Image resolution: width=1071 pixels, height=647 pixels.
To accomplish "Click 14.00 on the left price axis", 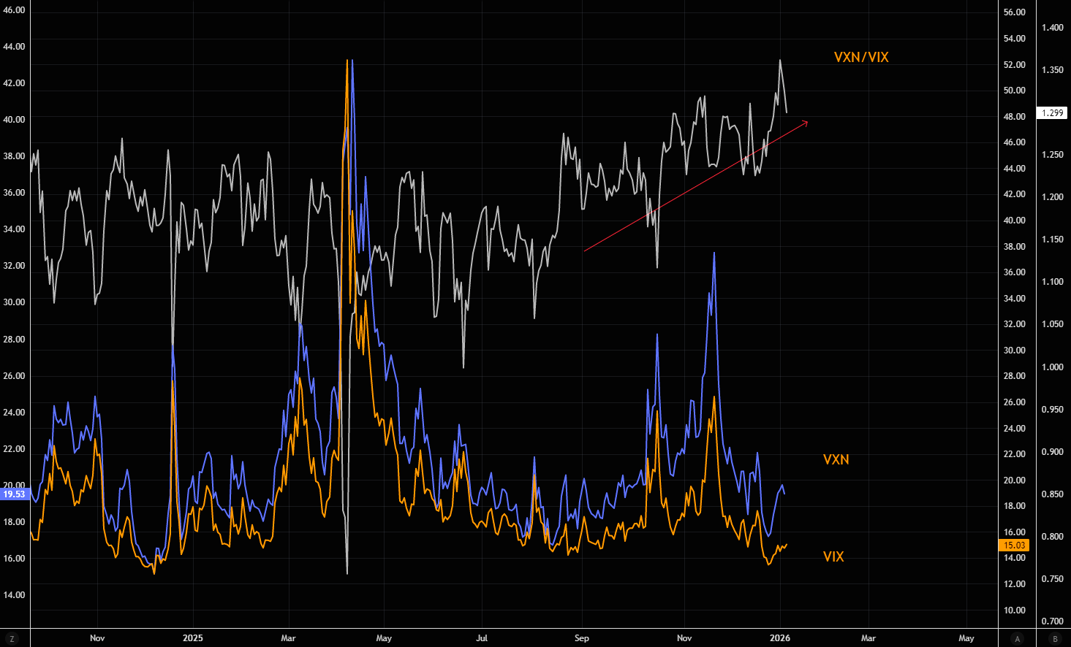I will [x=14, y=595].
